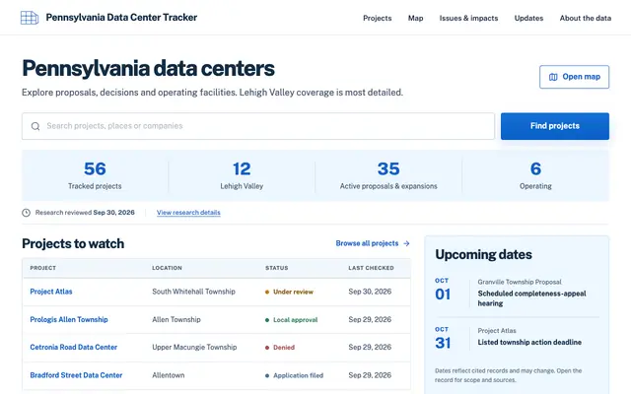Click the map icon in Open map button
631x394 pixels.
pos(553,77)
